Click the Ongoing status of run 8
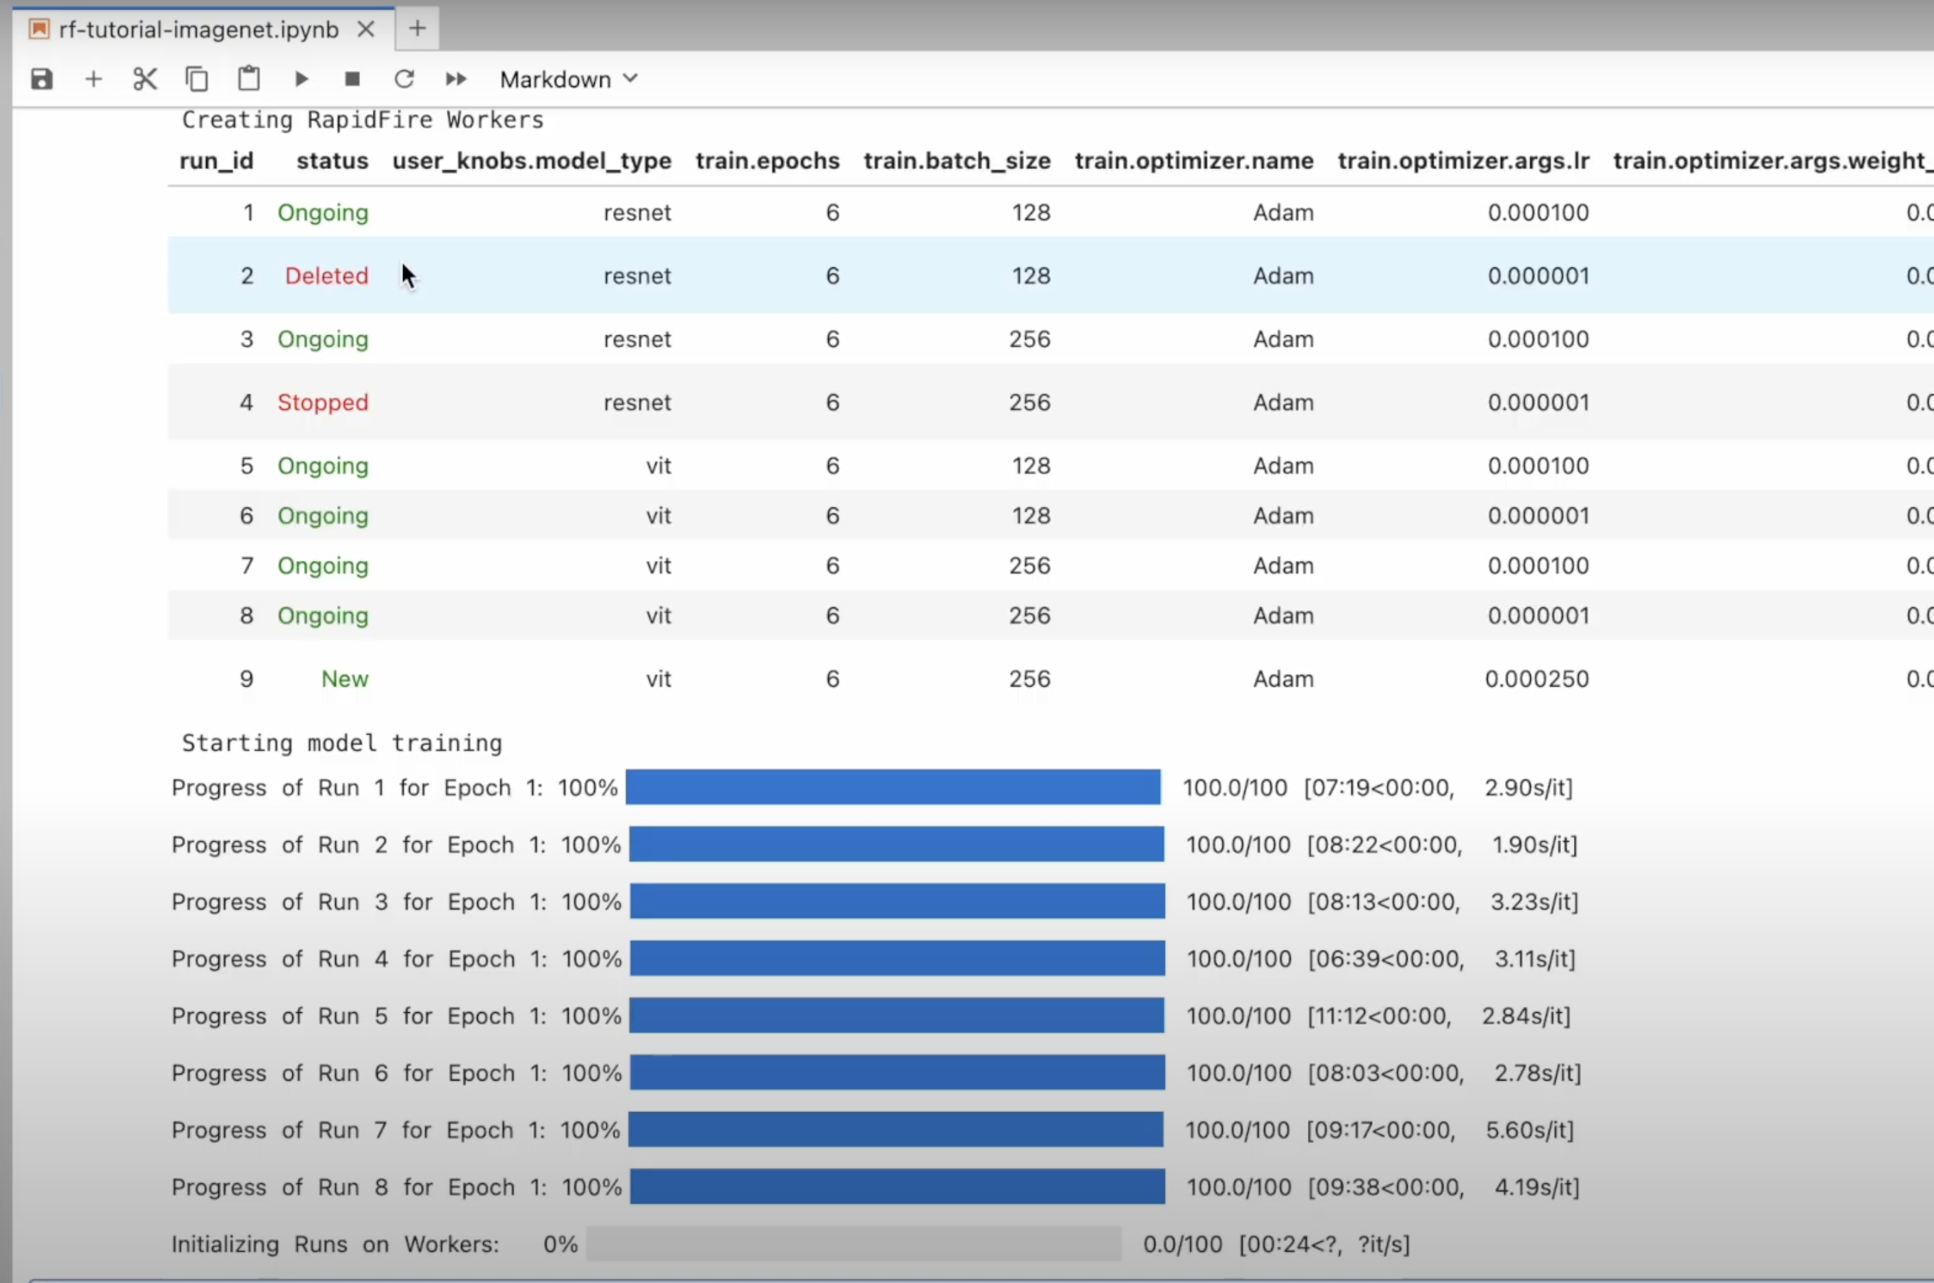This screenshot has height=1283, width=1934. [324, 616]
